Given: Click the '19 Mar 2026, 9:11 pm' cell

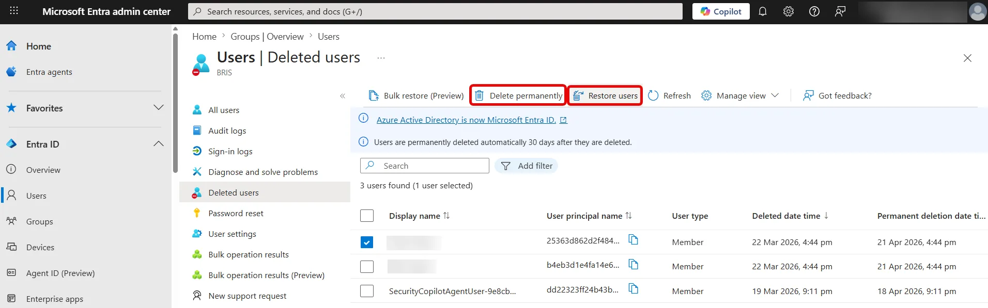Looking at the screenshot, I should 792,291.
